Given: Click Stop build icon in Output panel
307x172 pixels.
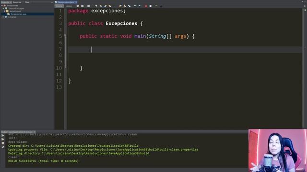Looking at the screenshot, I should (3, 143).
